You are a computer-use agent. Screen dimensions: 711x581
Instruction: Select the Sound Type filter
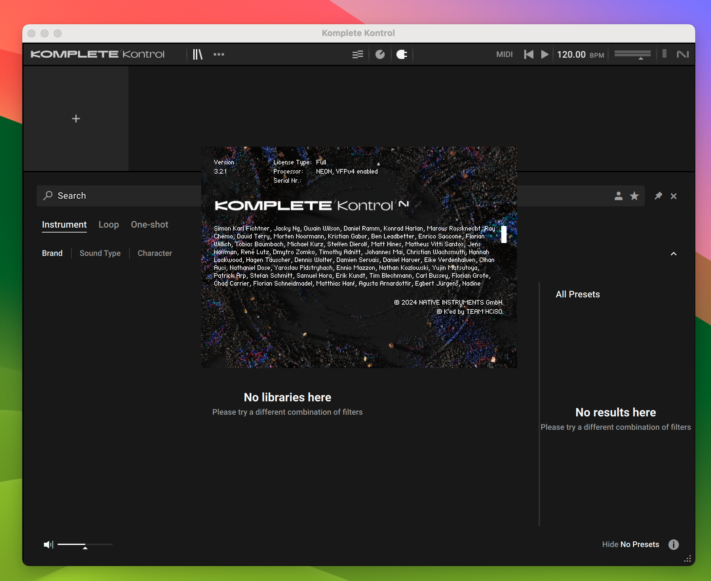click(x=100, y=253)
